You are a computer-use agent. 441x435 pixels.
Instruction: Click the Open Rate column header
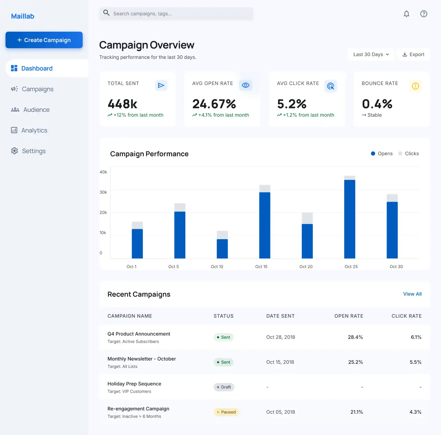coord(349,316)
